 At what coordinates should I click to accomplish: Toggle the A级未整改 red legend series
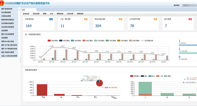(53, 40)
